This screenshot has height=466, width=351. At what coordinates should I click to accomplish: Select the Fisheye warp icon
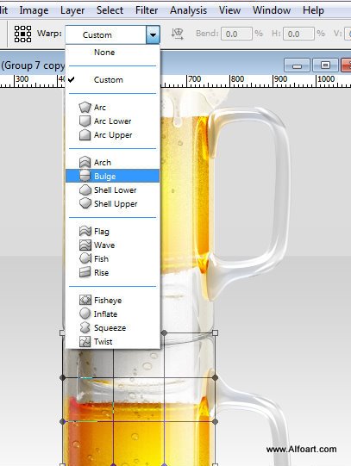tap(85, 300)
